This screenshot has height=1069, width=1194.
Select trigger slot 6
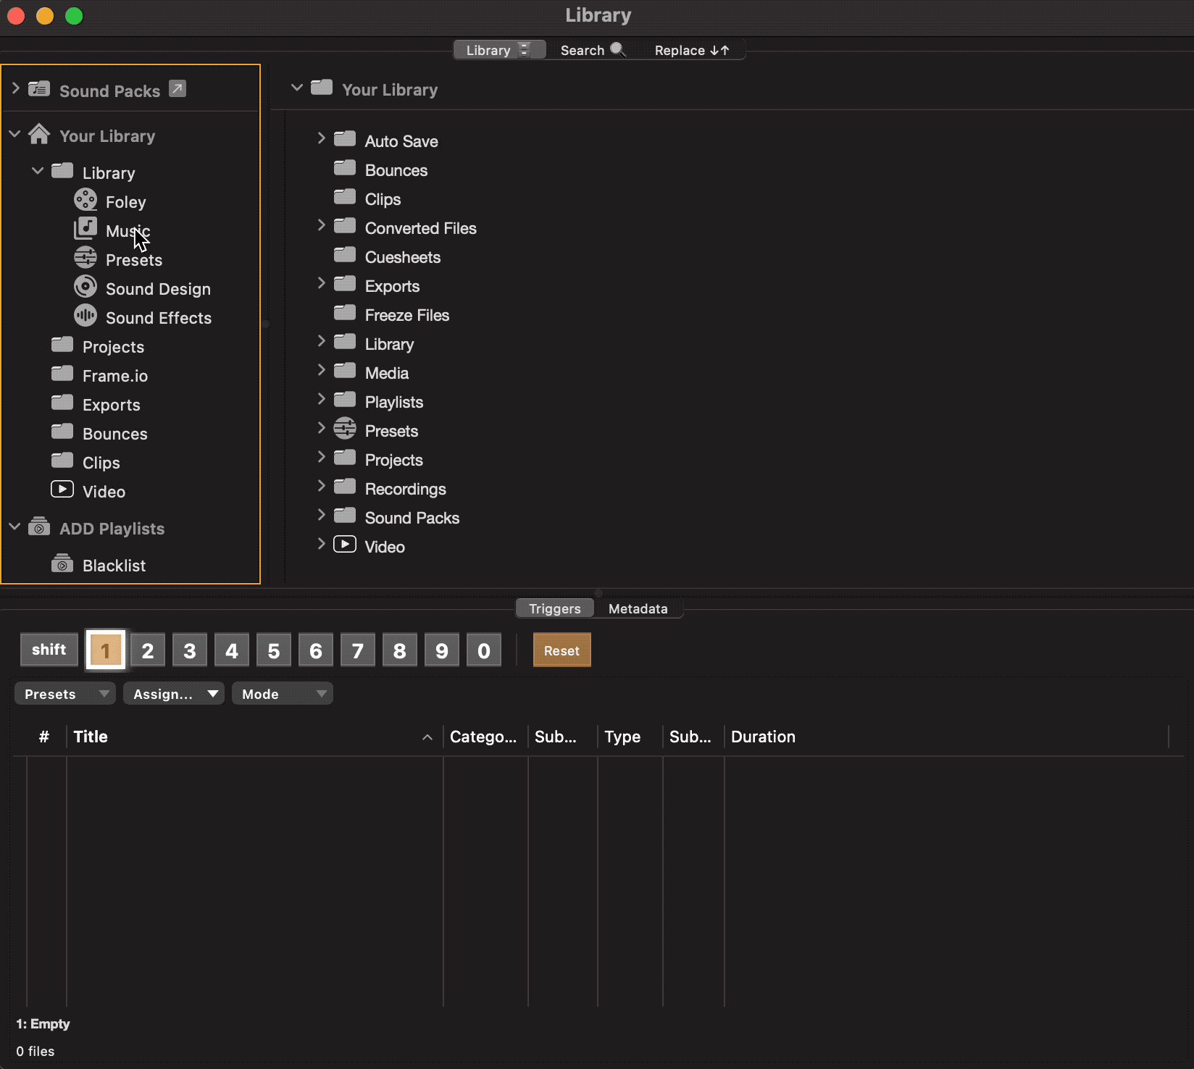click(316, 650)
